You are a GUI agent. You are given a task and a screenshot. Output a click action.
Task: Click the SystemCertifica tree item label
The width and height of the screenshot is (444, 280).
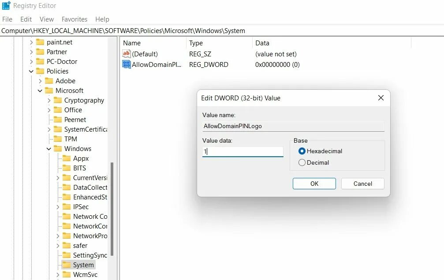86,129
